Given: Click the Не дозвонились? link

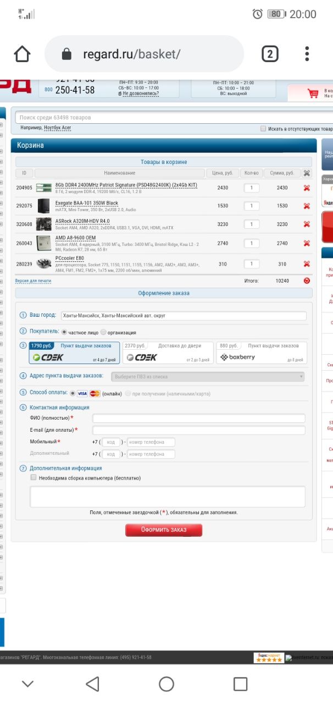Looking at the screenshot, I should coord(141,94).
